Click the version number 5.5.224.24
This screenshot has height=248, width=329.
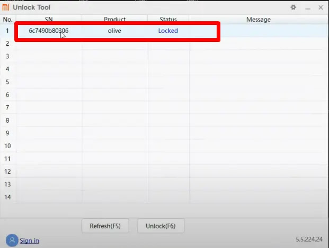[309, 240]
